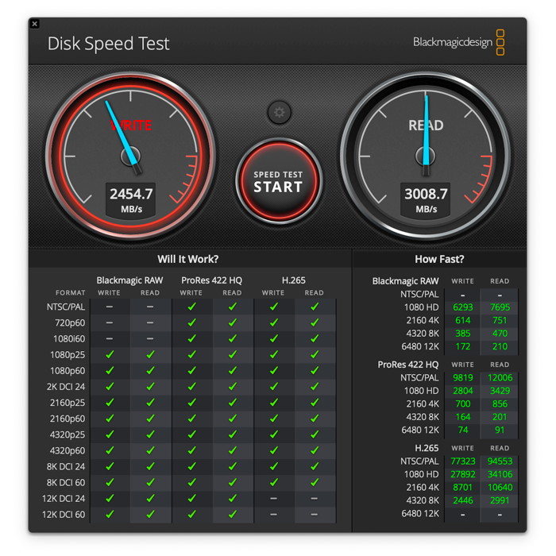Click H.265 1080 HD write value 27892
The image size is (556, 556).
click(463, 474)
